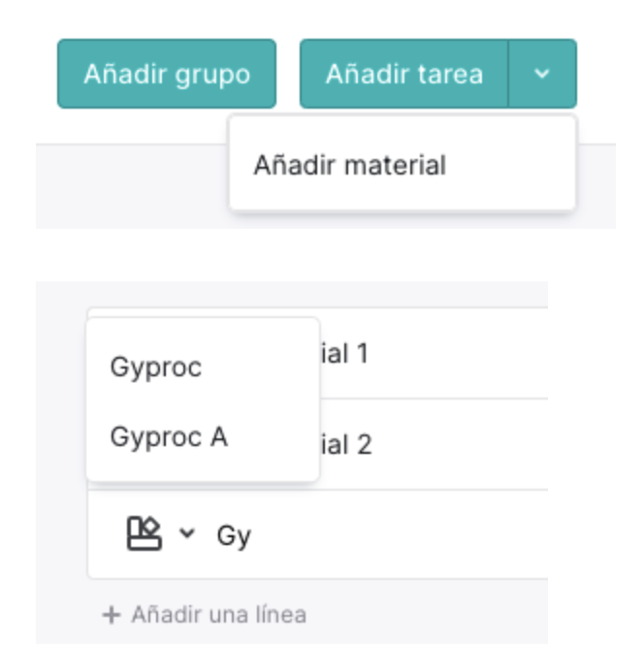Click the material type icon in the row

click(144, 533)
